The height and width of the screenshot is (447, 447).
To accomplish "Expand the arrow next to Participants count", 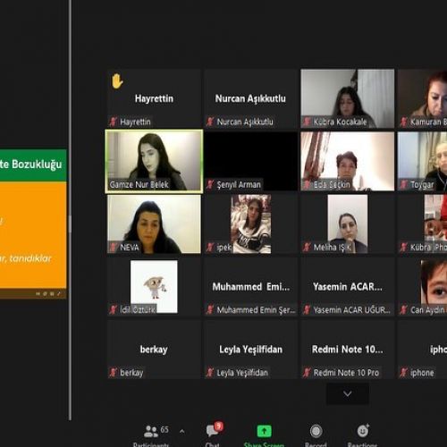I will (182, 431).
